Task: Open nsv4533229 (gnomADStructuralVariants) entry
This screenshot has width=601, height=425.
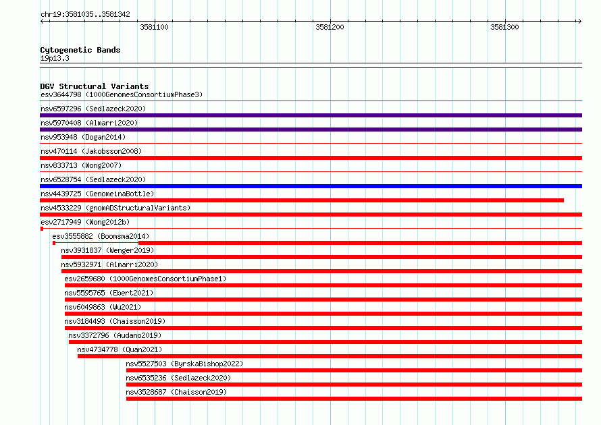Action: (x=115, y=208)
